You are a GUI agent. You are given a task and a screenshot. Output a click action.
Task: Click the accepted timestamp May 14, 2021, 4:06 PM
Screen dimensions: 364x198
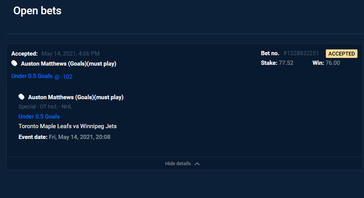click(71, 54)
